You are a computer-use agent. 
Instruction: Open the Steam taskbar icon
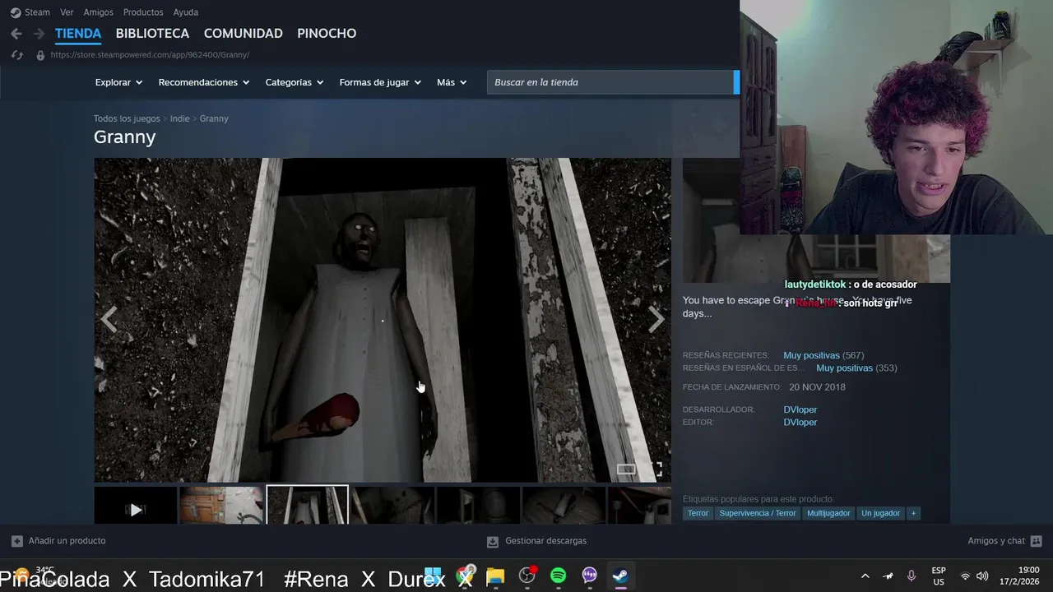620,576
